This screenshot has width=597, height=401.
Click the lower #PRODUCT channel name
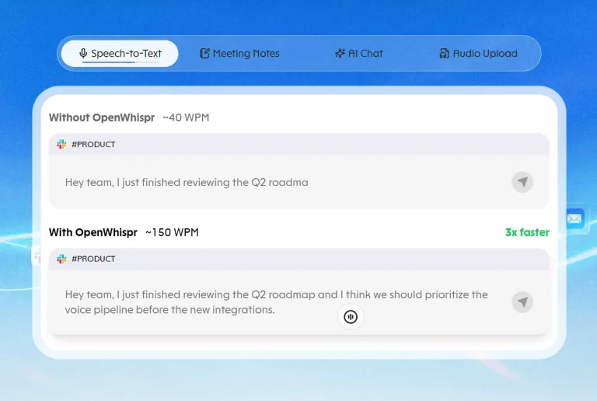coord(93,259)
